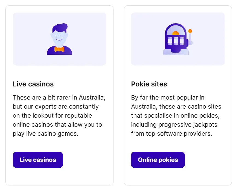Click the slot machine's orange lever knob
The width and height of the screenshot is (239, 192).
click(190, 31)
